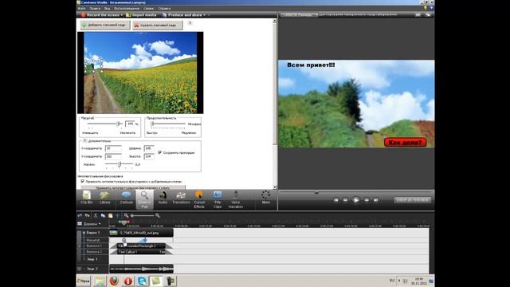The image size is (510, 287).
Task: Click Record the screen button
Action: point(100,15)
